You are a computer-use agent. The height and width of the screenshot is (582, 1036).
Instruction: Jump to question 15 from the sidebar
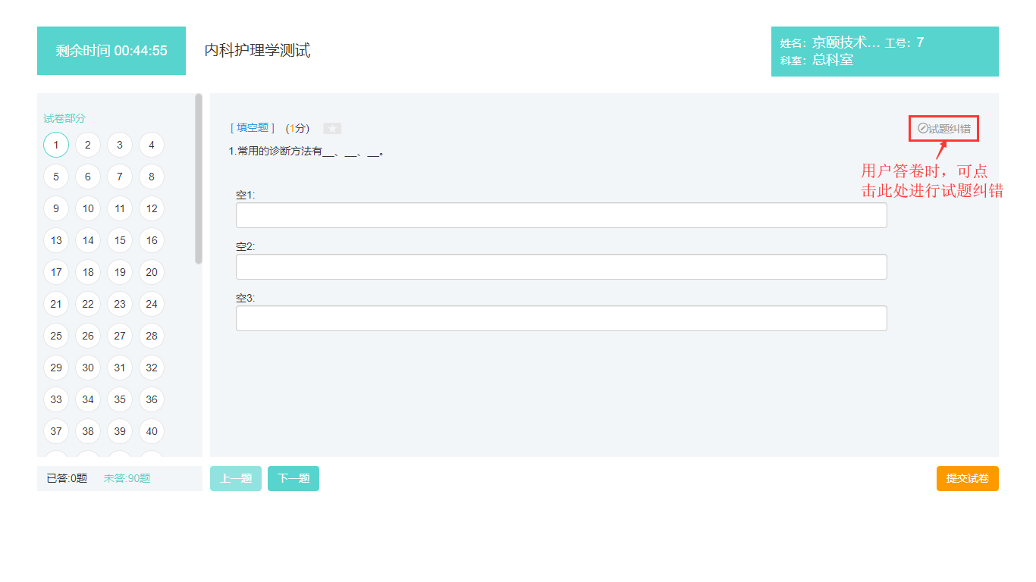tap(120, 240)
